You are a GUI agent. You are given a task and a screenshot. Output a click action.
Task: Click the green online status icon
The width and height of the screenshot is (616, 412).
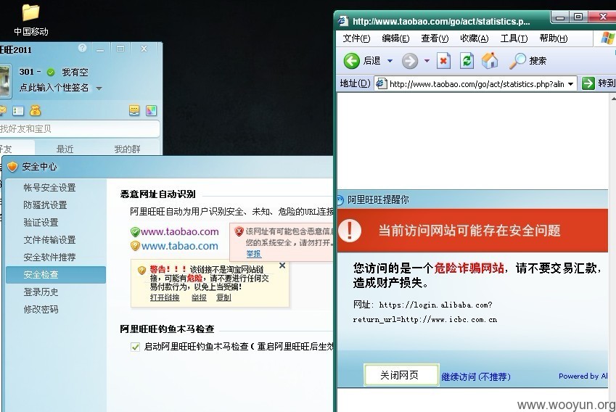pos(51,73)
